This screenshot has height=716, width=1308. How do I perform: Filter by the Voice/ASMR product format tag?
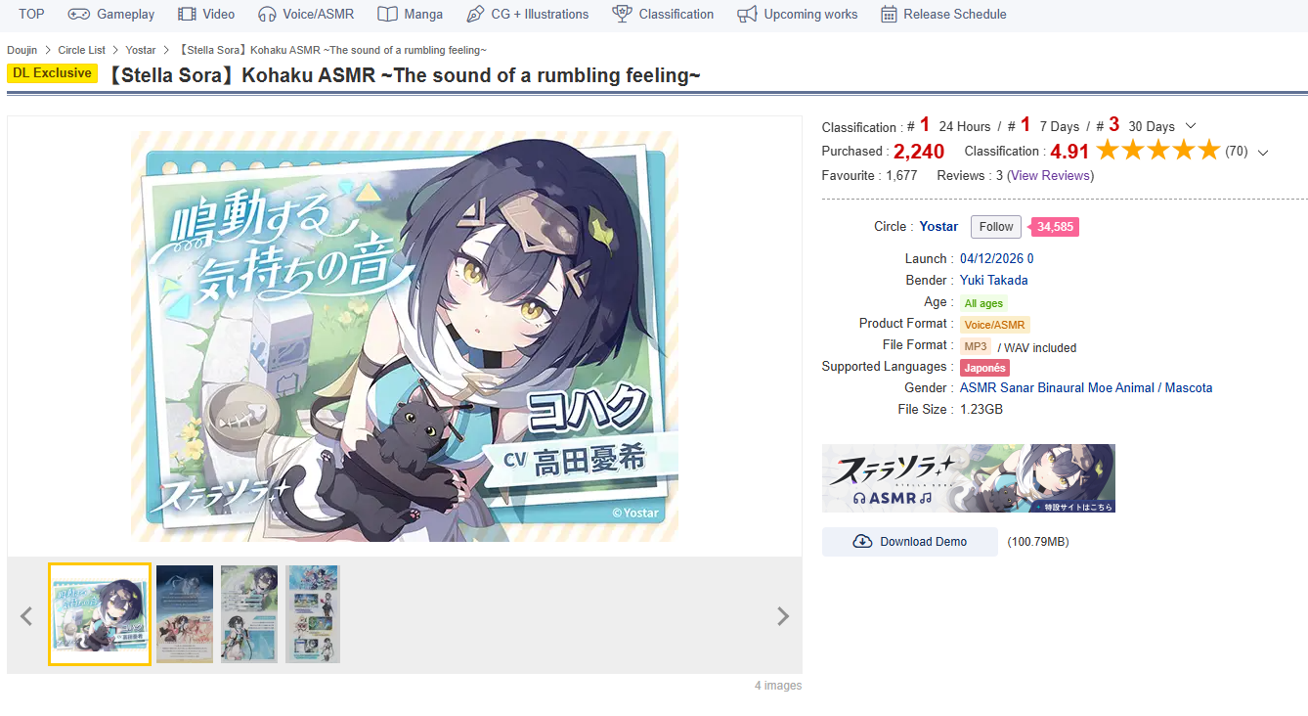click(x=994, y=325)
